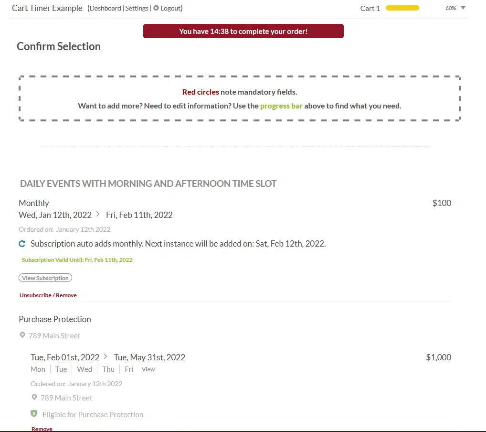Open the Settings link
Viewport: 486px width, 432px height.
click(137, 8)
